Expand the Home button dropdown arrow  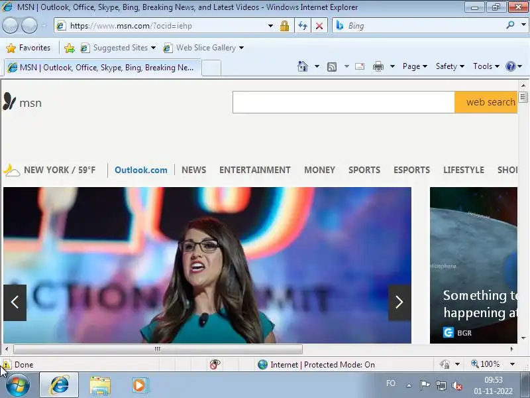pyautogui.click(x=317, y=66)
